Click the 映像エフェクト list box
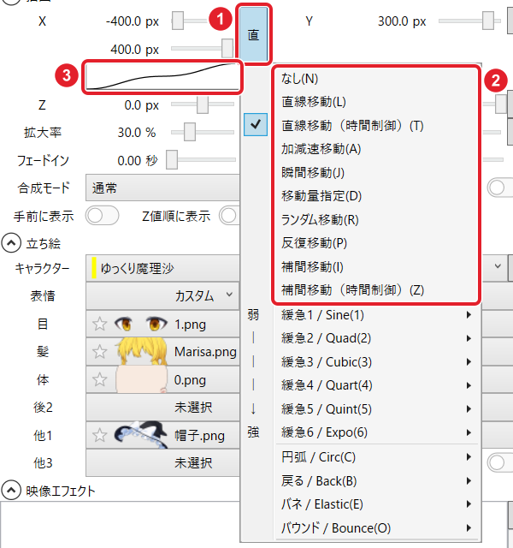This screenshot has height=548, width=513. (120, 524)
